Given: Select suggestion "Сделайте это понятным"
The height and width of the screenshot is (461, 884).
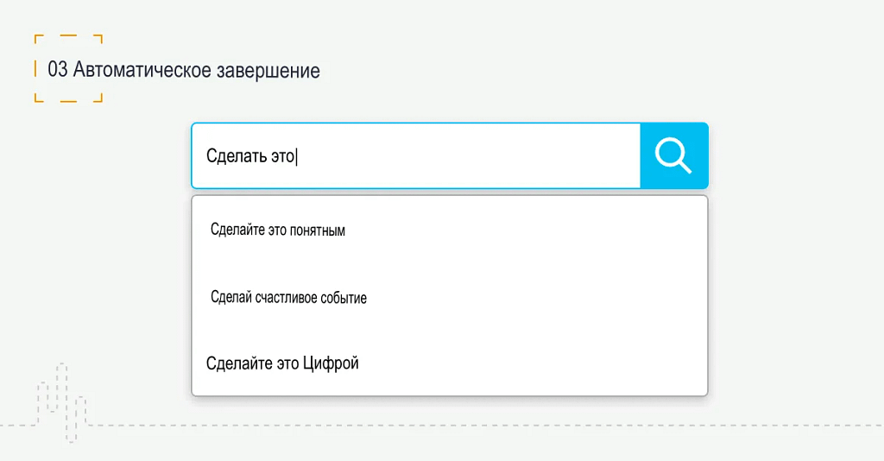Looking at the screenshot, I should (278, 230).
